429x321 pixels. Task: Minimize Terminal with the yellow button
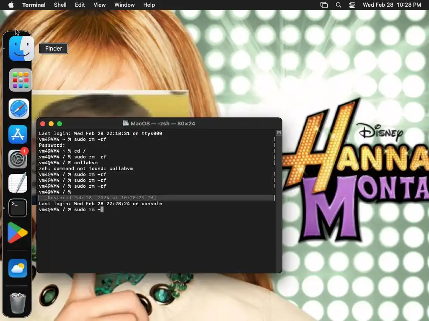51,124
